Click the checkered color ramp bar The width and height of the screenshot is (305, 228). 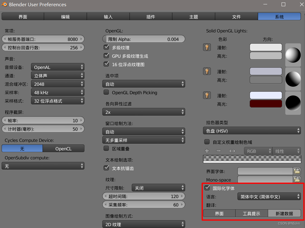pyautogui.click(x=252, y=159)
